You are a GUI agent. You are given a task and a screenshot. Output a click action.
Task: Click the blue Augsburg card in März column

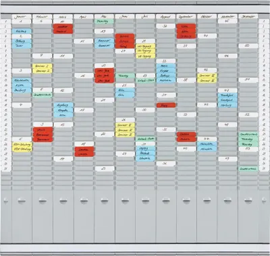[63, 105]
